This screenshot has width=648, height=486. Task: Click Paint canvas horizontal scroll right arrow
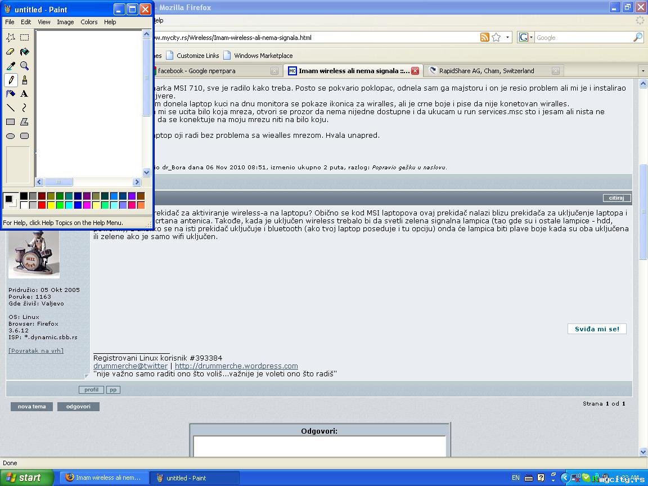(x=137, y=182)
